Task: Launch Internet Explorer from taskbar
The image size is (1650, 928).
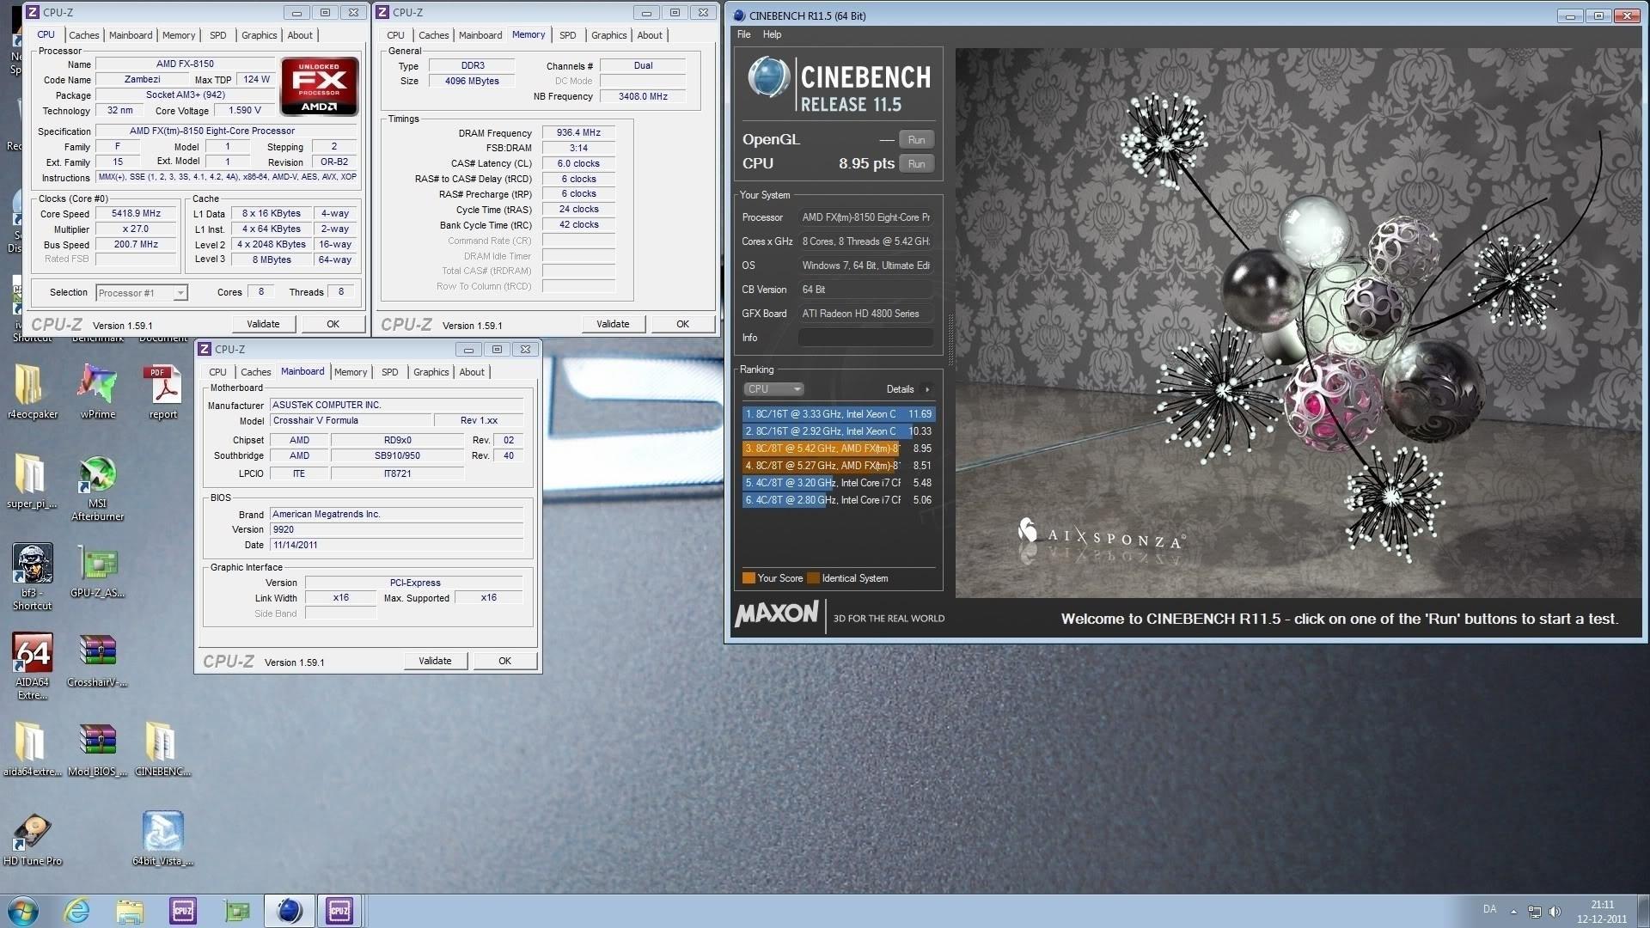Action: coord(76,911)
